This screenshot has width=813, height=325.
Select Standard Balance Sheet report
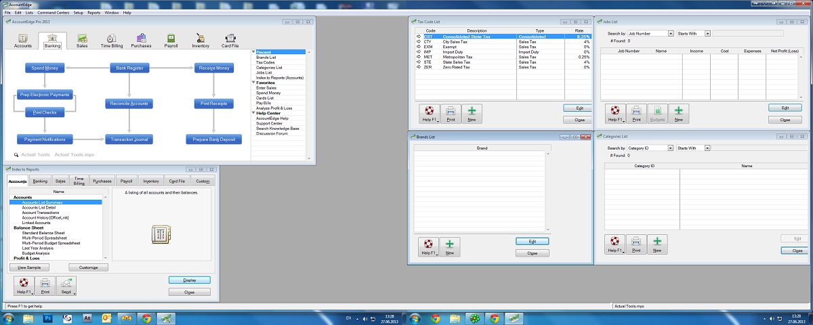point(45,233)
